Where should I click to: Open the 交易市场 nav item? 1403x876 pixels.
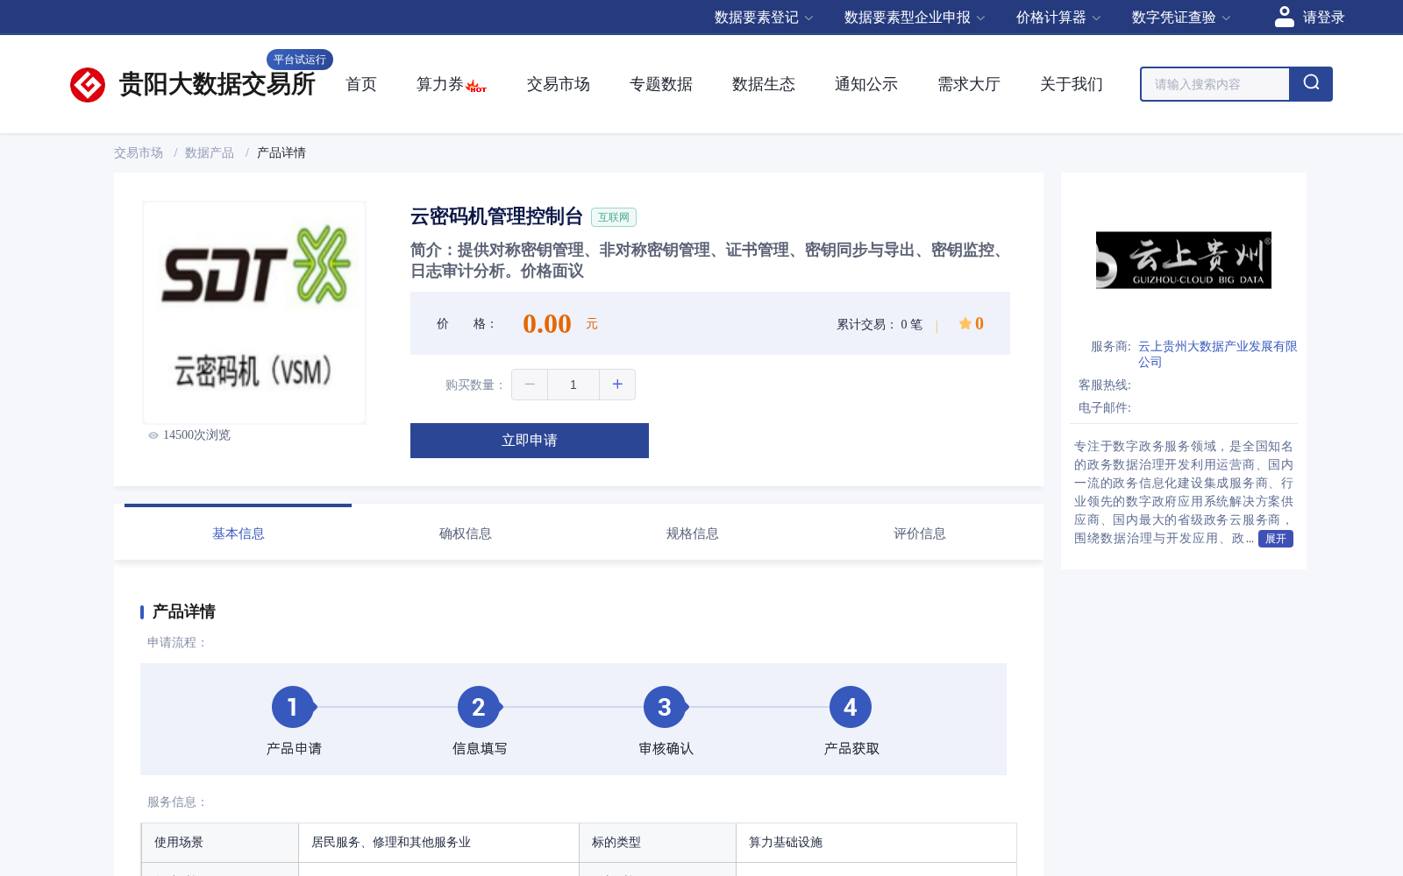[559, 84]
